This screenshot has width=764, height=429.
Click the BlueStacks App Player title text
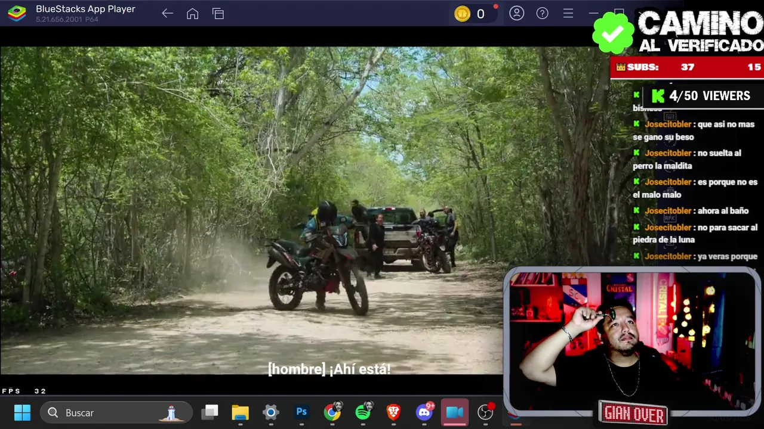pos(85,9)
